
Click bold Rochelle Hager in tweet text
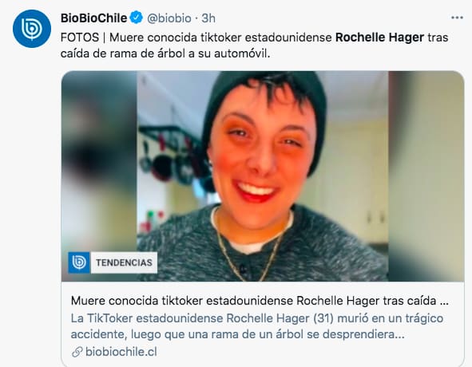pos(379,37)
